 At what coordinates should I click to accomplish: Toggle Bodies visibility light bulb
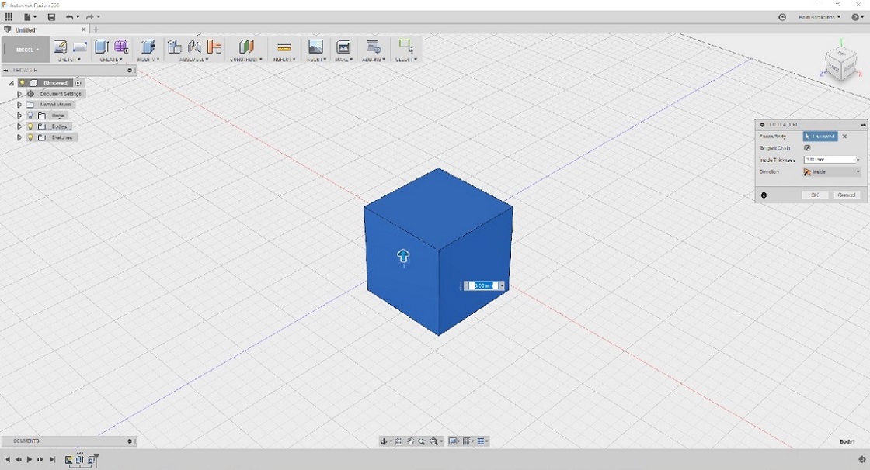[x=30, y=126]
